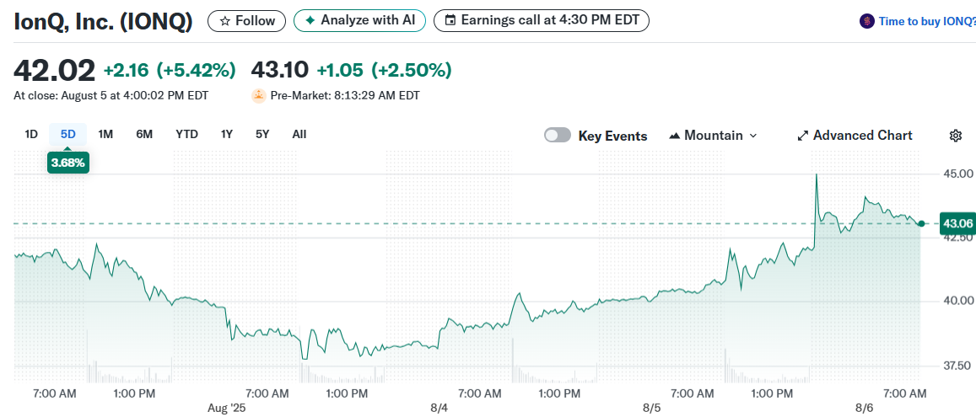Select the 5D chart range
Image resolution: width=976 pixels, height=417 pixels.
tap(67, 134)
